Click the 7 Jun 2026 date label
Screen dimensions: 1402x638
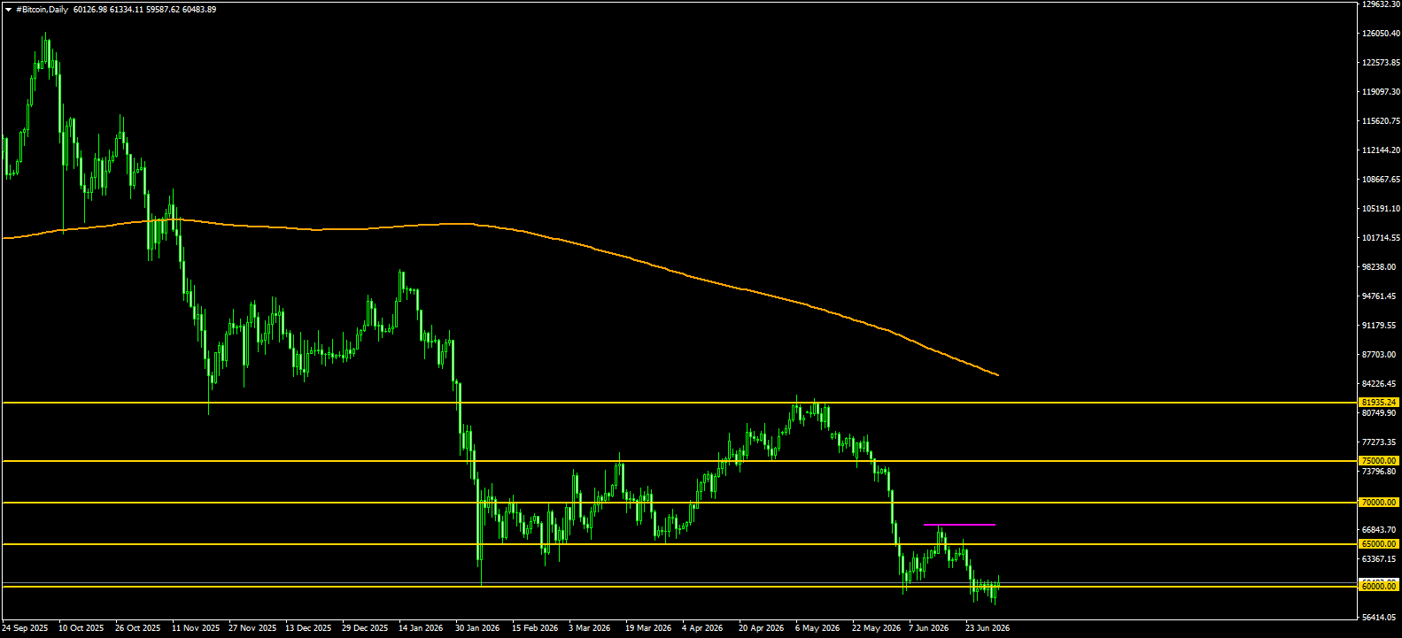coord(929,628)
